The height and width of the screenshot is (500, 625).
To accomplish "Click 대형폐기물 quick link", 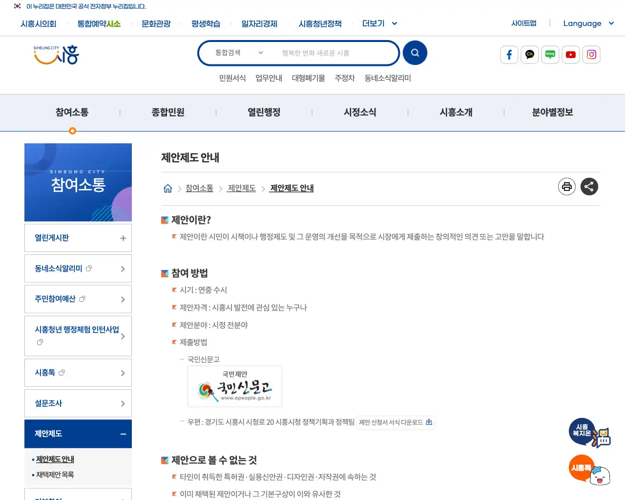I will coord(309,78).
